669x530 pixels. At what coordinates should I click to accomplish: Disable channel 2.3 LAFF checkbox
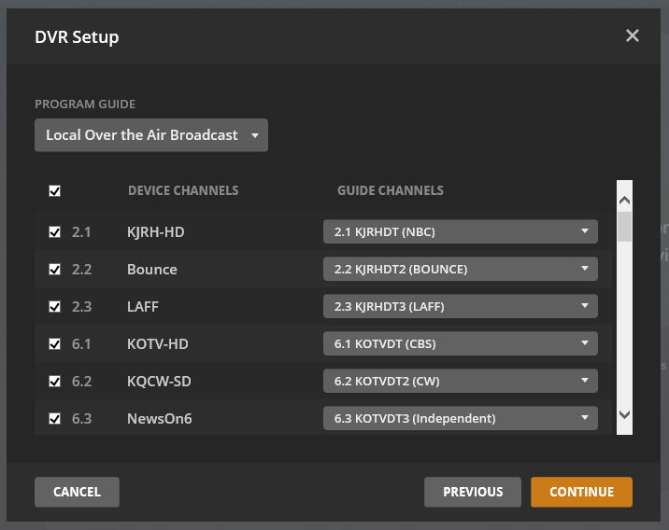tap(55, 306)
